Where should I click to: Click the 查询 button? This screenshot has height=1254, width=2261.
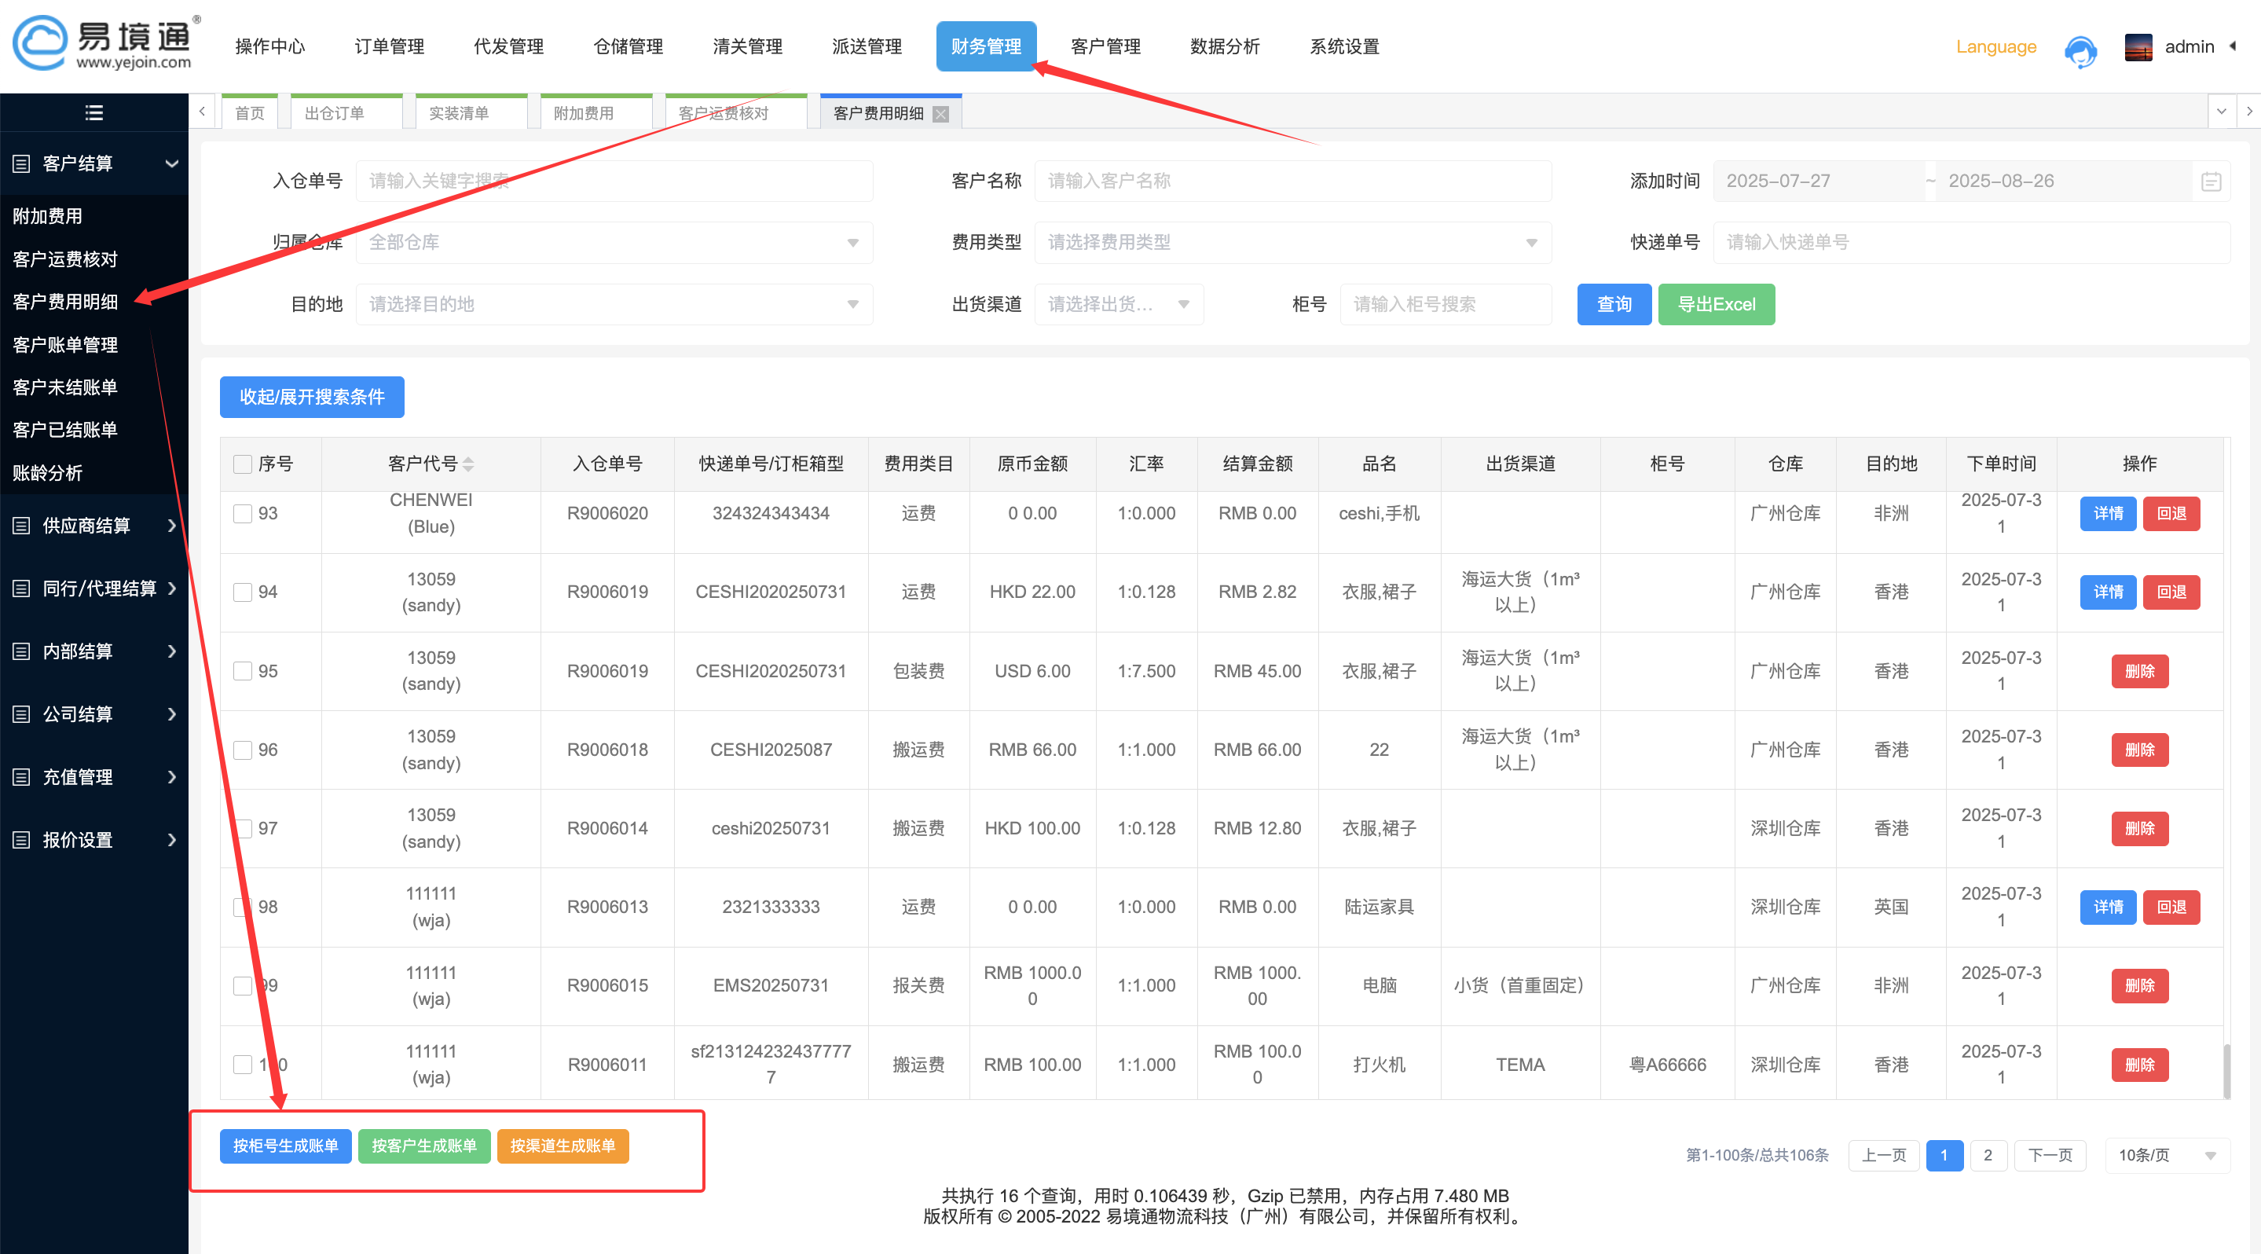pos(1614,305)
